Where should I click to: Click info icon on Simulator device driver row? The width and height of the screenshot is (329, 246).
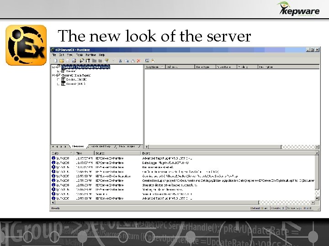point(53,185)
